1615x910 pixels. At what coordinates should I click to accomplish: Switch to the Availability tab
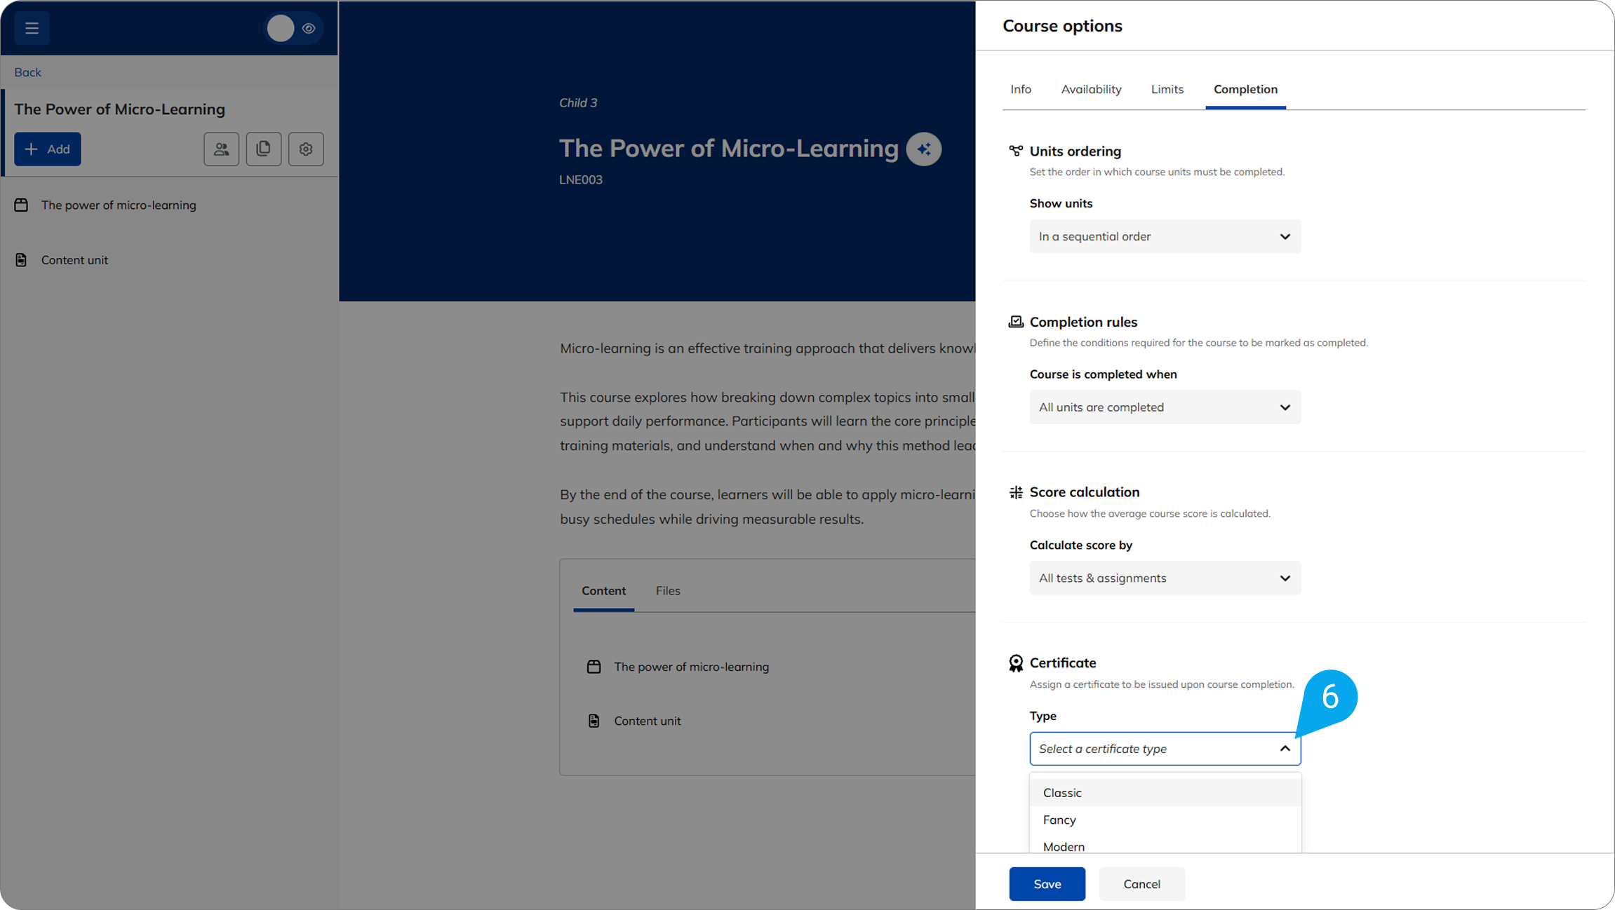click(1091, 89)
